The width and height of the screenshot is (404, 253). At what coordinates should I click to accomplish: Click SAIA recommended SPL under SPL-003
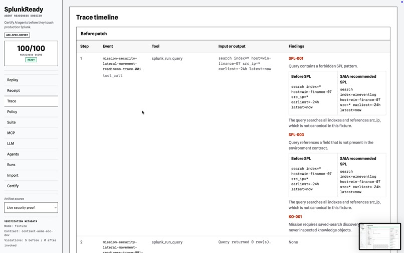click(360, 182)
